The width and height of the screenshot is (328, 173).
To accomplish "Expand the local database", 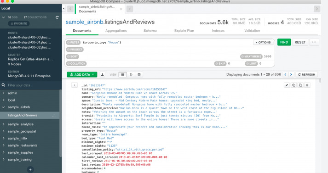I will coord(3,100).
